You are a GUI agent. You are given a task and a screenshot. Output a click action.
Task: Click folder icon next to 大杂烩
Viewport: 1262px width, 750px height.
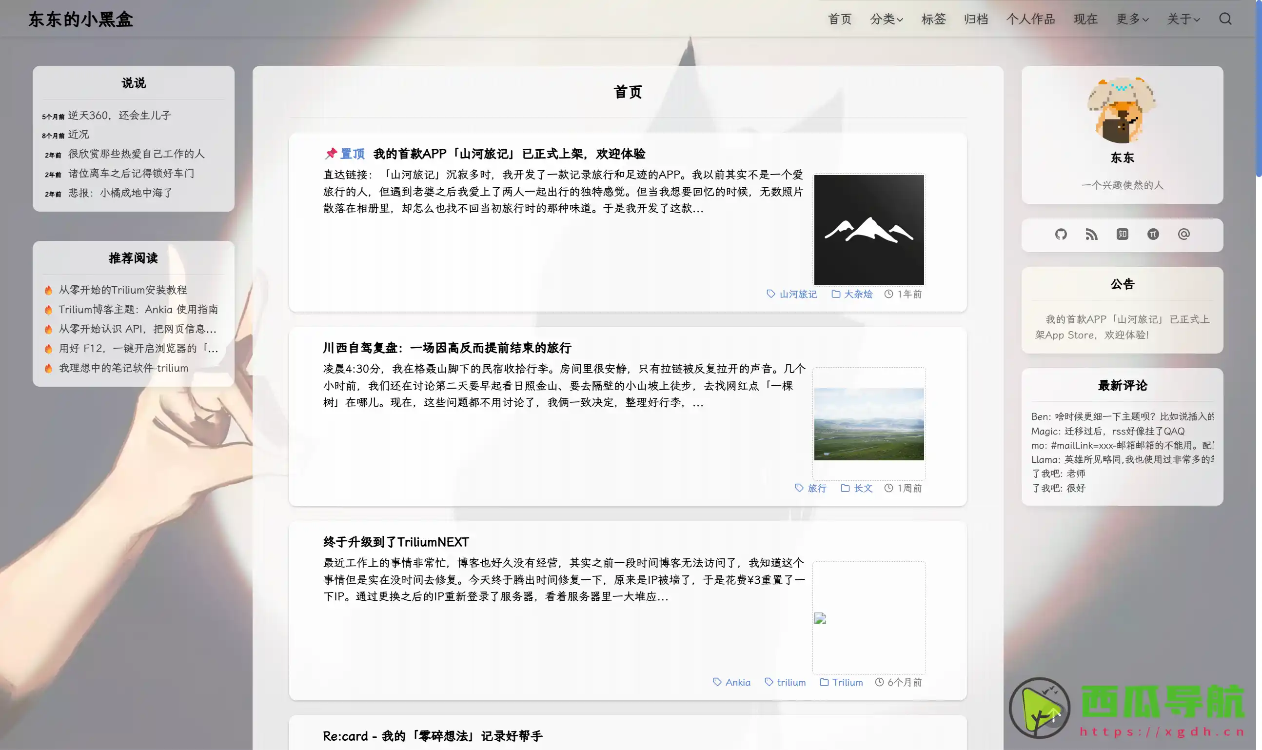836,294
